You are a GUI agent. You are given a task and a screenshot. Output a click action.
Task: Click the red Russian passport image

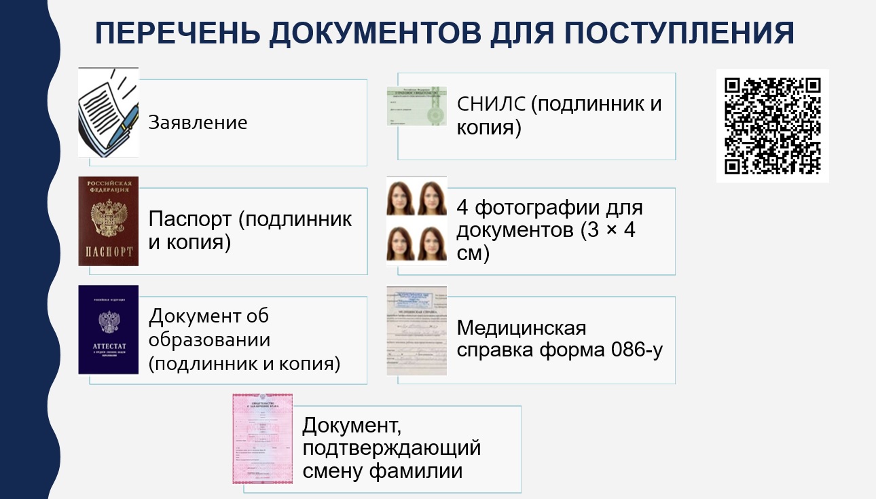click(108, 221)
